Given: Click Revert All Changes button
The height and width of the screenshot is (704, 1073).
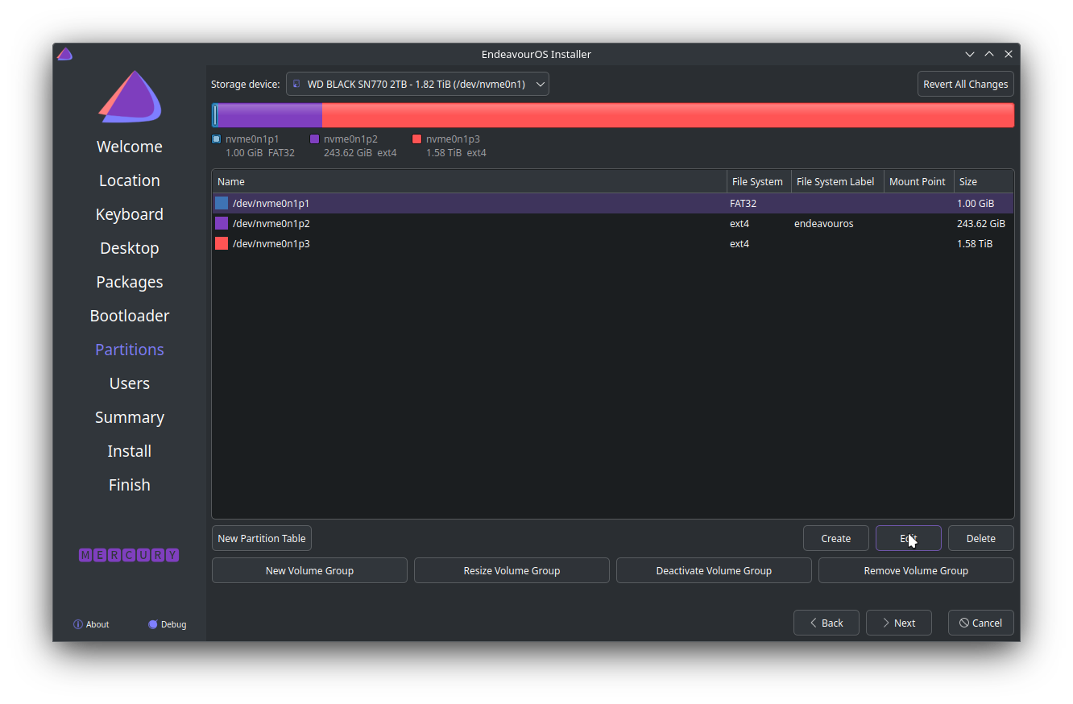Looking at the screenshot, I should pyautogui.click(x=966, y=84).
